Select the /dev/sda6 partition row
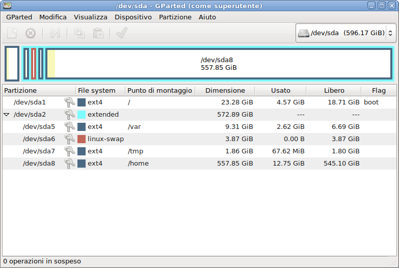 (200, 139)
